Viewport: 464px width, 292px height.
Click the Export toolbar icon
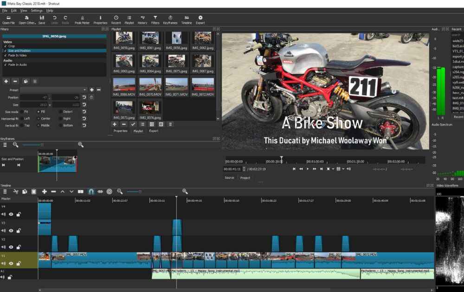click(200, 20)
